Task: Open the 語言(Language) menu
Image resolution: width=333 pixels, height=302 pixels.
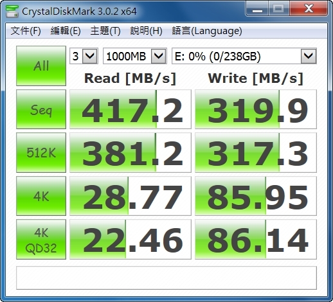Action: tap(207, 31)
